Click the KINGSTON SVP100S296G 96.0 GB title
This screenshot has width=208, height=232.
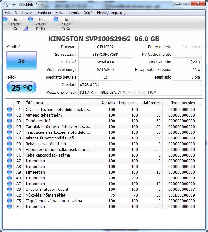104,39
